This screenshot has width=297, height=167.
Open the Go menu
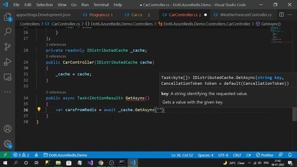point(74,5)
